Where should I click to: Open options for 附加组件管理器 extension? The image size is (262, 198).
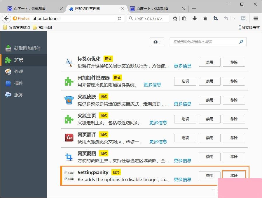click(x=185, y=81)
